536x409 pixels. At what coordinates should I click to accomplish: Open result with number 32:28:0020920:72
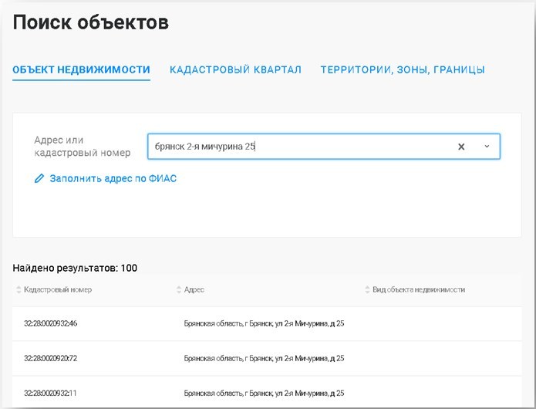point(50,359)
